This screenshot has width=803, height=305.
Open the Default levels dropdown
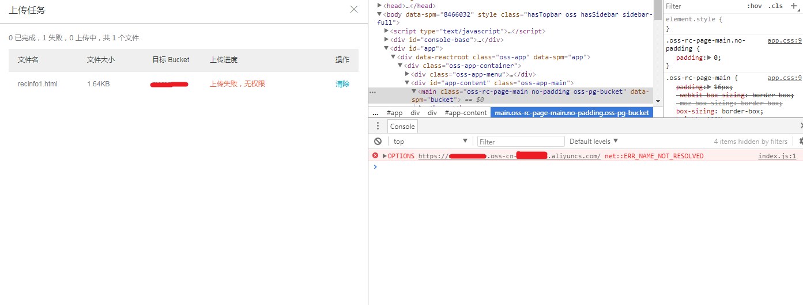pyautogui.click(x=594, y=142)
